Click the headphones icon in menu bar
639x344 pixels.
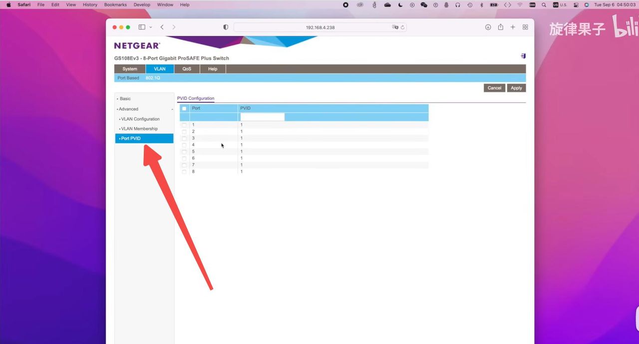(x=458, y=4)
